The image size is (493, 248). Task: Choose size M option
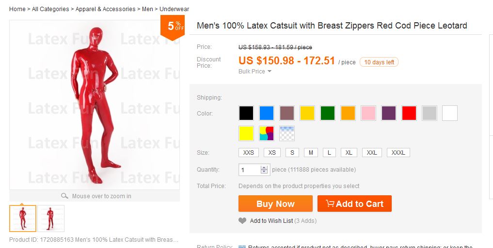pyautogui.click(x=311, y=153)
